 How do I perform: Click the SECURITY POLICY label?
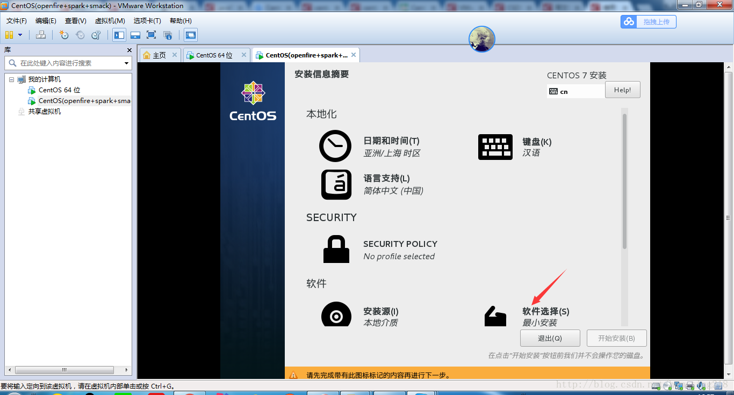click(x=400, y=244)
